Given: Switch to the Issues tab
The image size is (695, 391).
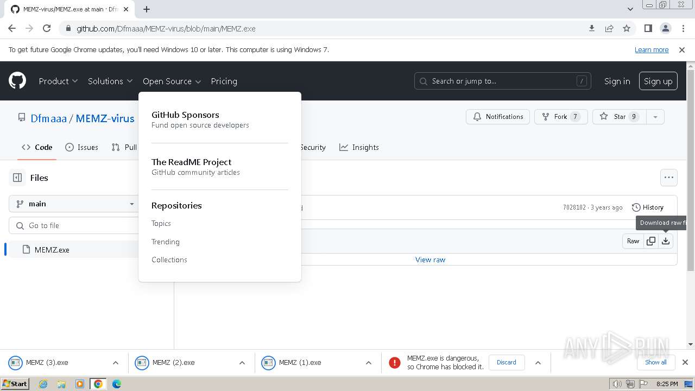Looking at the screenshot, I should (81, 147).
